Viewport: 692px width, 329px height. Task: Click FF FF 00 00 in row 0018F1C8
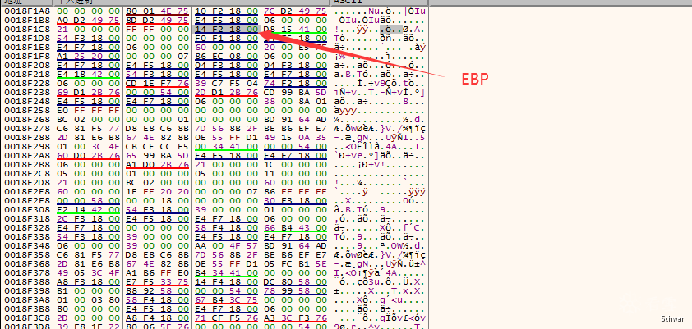click(x=157, y=29)
